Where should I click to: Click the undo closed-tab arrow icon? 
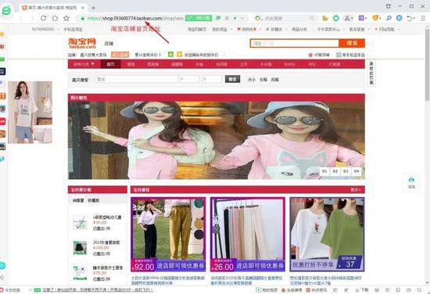tap(410, 18)
